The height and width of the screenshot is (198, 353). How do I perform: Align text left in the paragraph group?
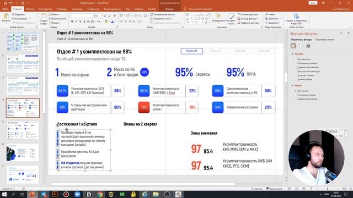[x=121, y=21]
